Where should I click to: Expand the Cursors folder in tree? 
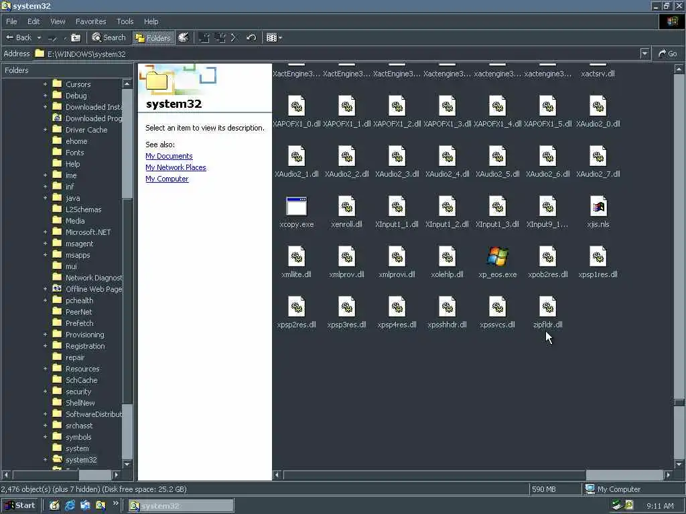click(45, 84)
